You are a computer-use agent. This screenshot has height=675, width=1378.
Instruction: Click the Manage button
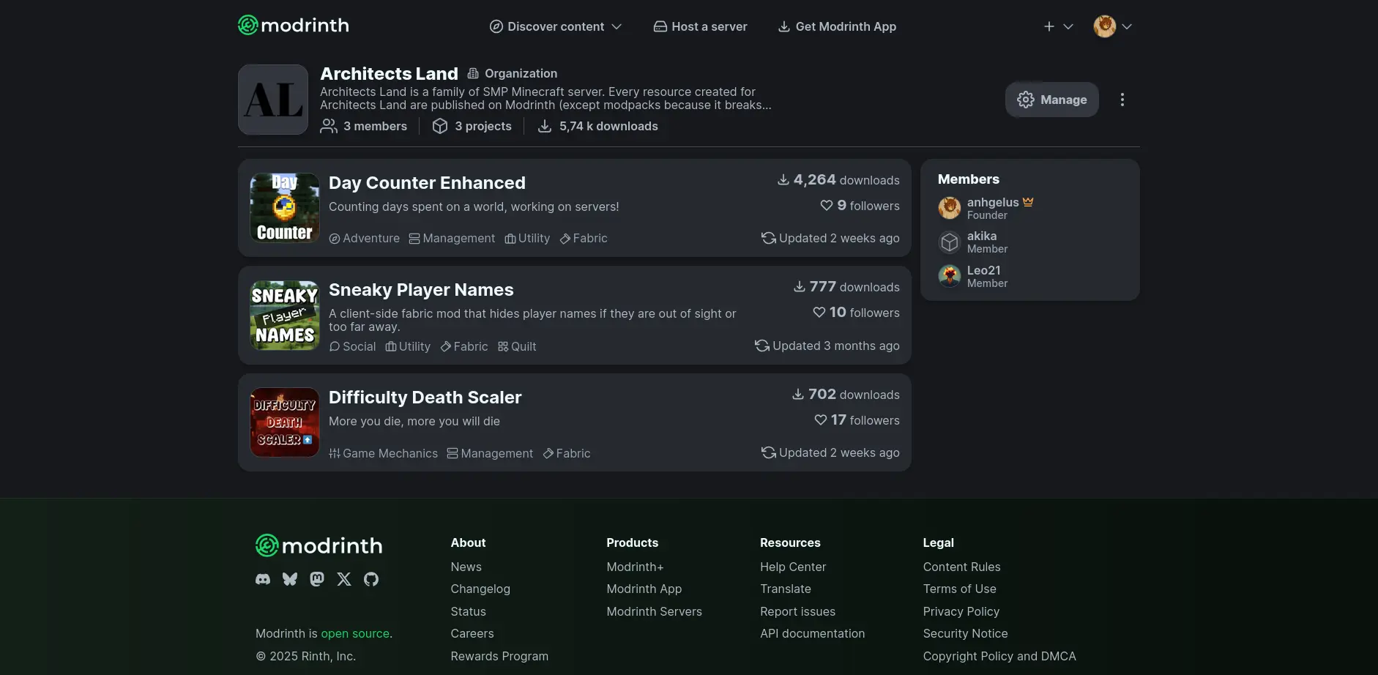coord(1051,100)
